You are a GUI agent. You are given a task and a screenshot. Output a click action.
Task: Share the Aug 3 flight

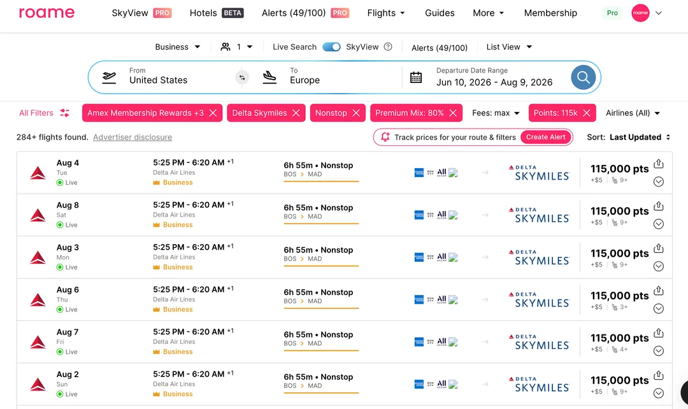click(658, 248)
